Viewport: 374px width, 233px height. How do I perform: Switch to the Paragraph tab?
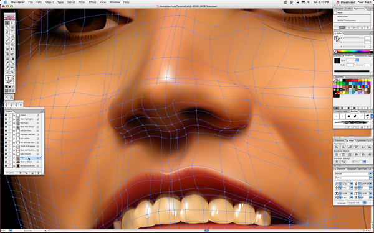pyautogui.click(x=352, y=169)
